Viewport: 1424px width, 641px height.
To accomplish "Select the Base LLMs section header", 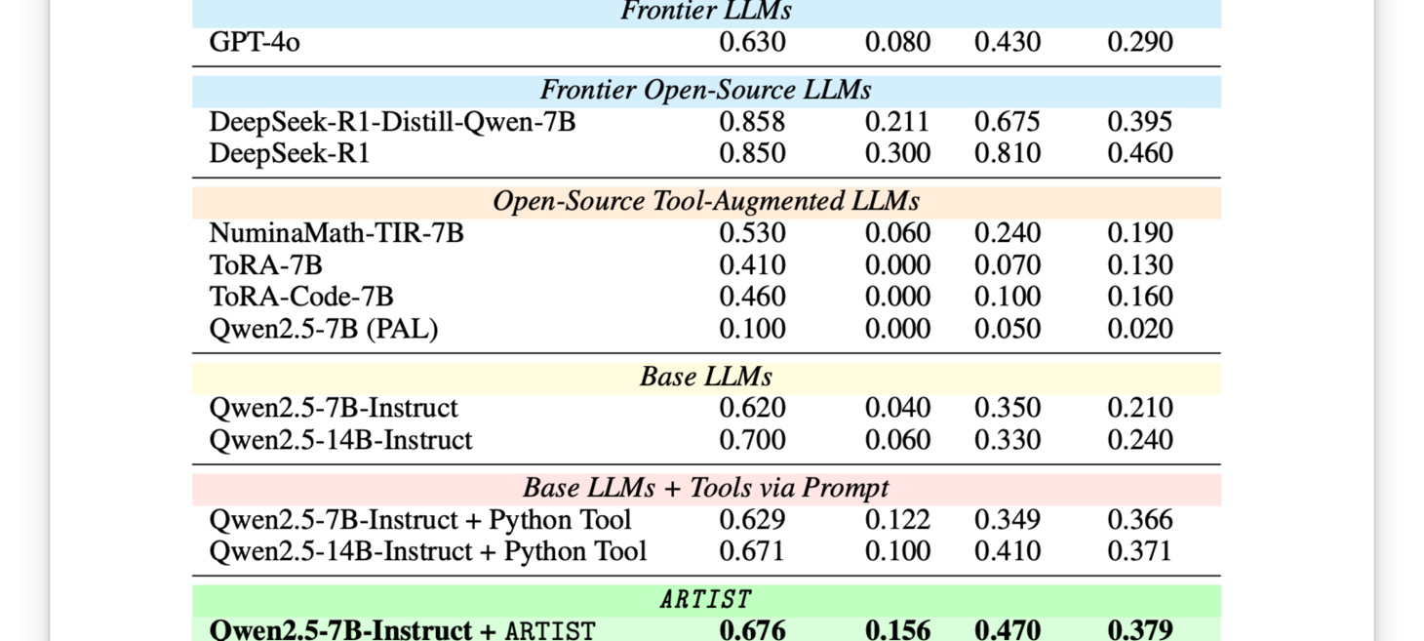I will (x=704, y=377).
